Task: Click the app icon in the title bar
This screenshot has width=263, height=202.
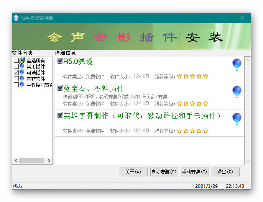Action: pyautogui.click(x=16, y=18)
